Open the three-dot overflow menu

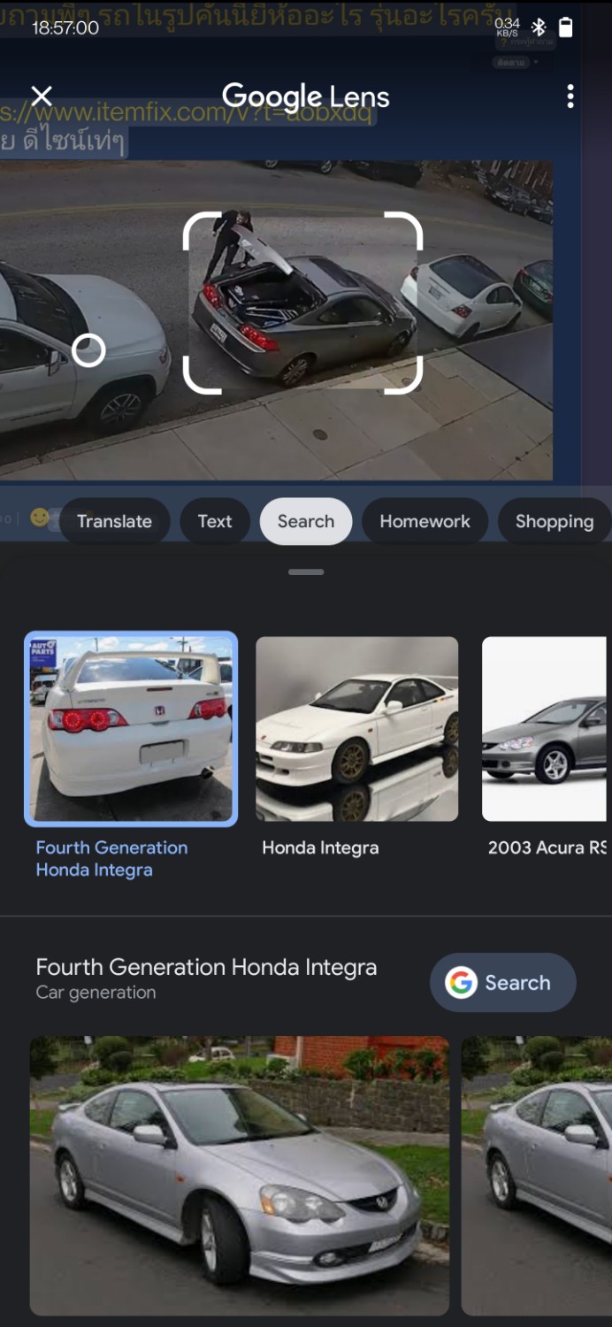click(570, 96)
